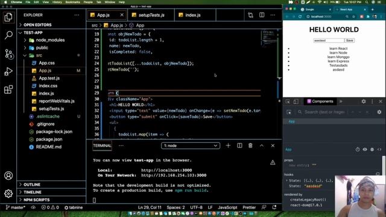The width and height of the screenshot is (386, 217).
Task: Open notifications bell in status bar
Action: (x=274, y=207)
